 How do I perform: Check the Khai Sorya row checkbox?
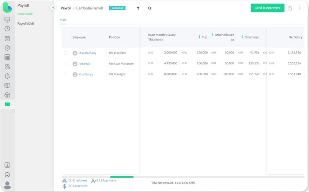pos(65,74)
